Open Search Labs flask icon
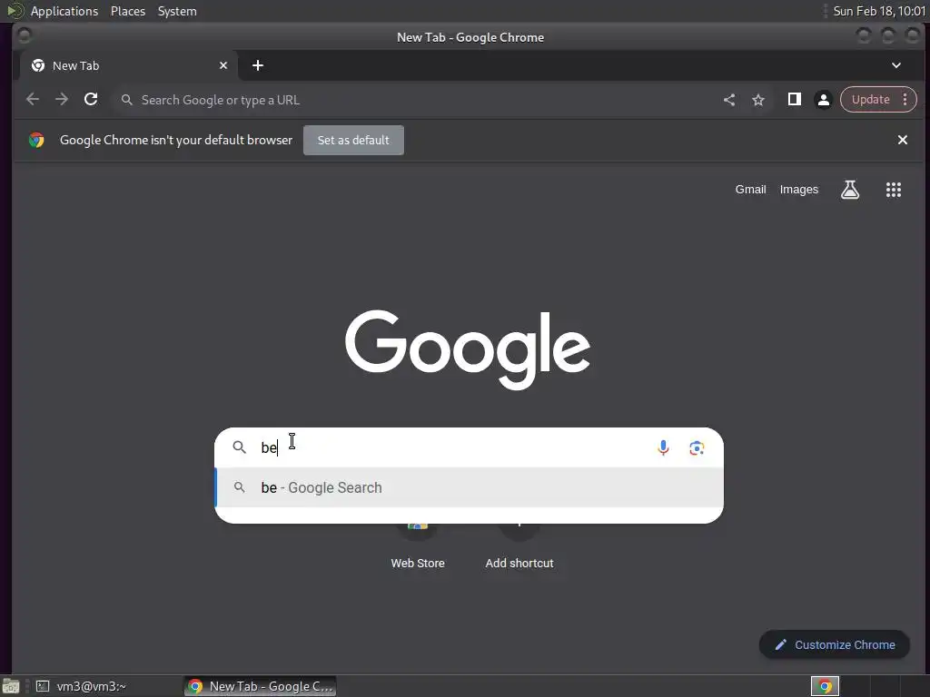The height and width of the screenshot is (697, 930). tap(850, 190)
